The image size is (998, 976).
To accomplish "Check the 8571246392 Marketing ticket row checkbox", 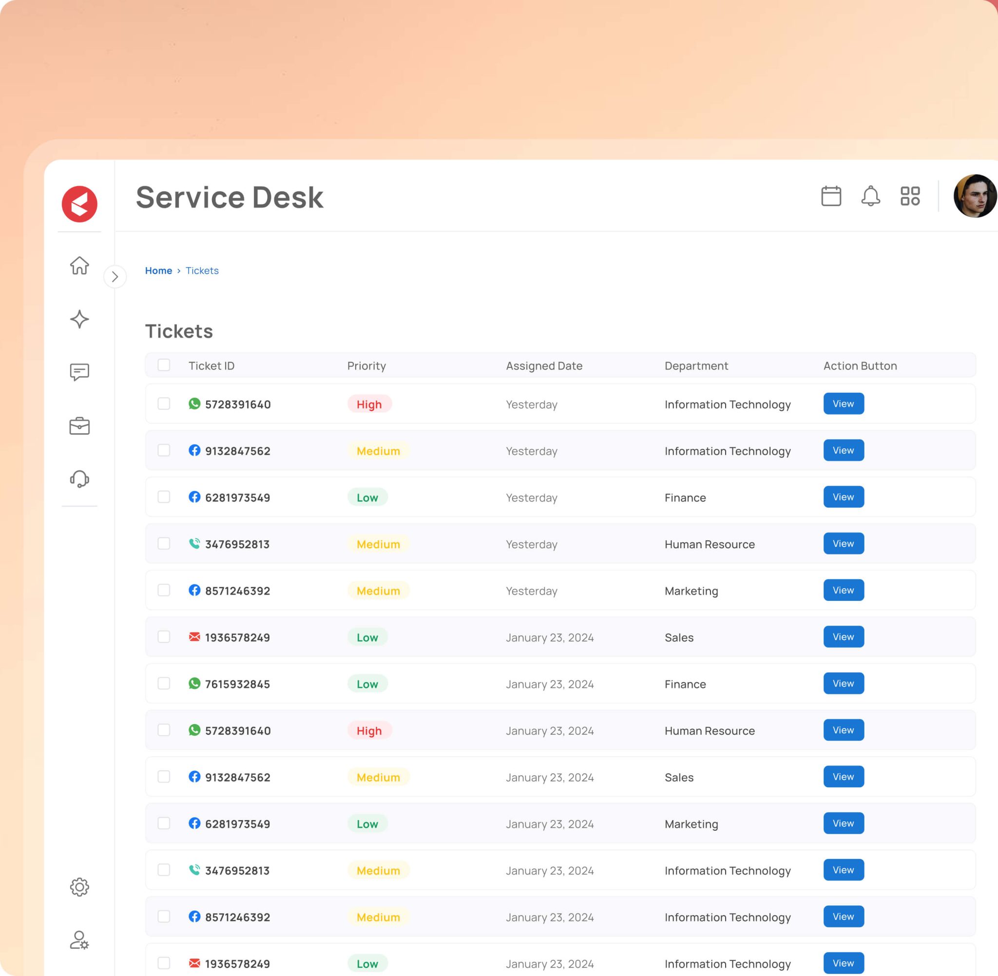I will (x=164, y=590).
